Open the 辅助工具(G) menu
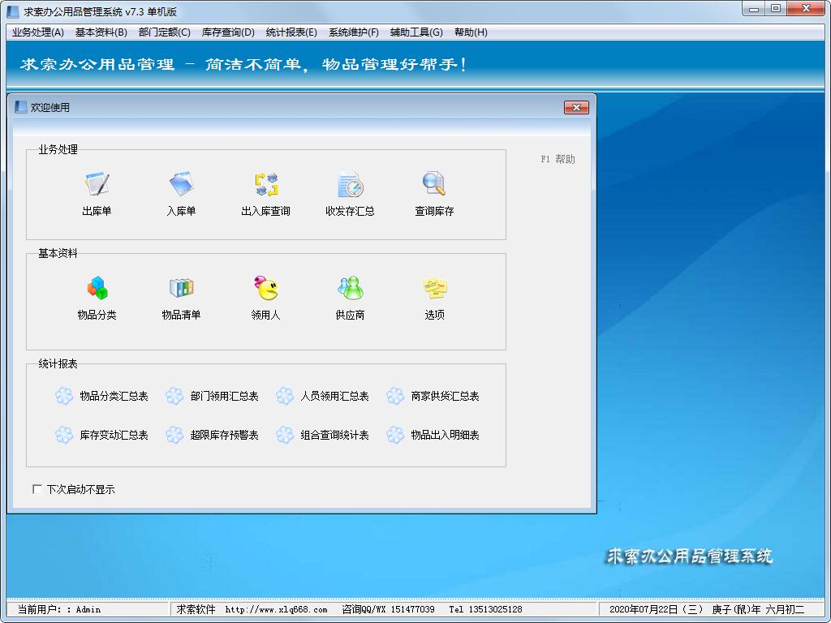The image size is (831, 623). pyautogui.click(x=416, y=32)
